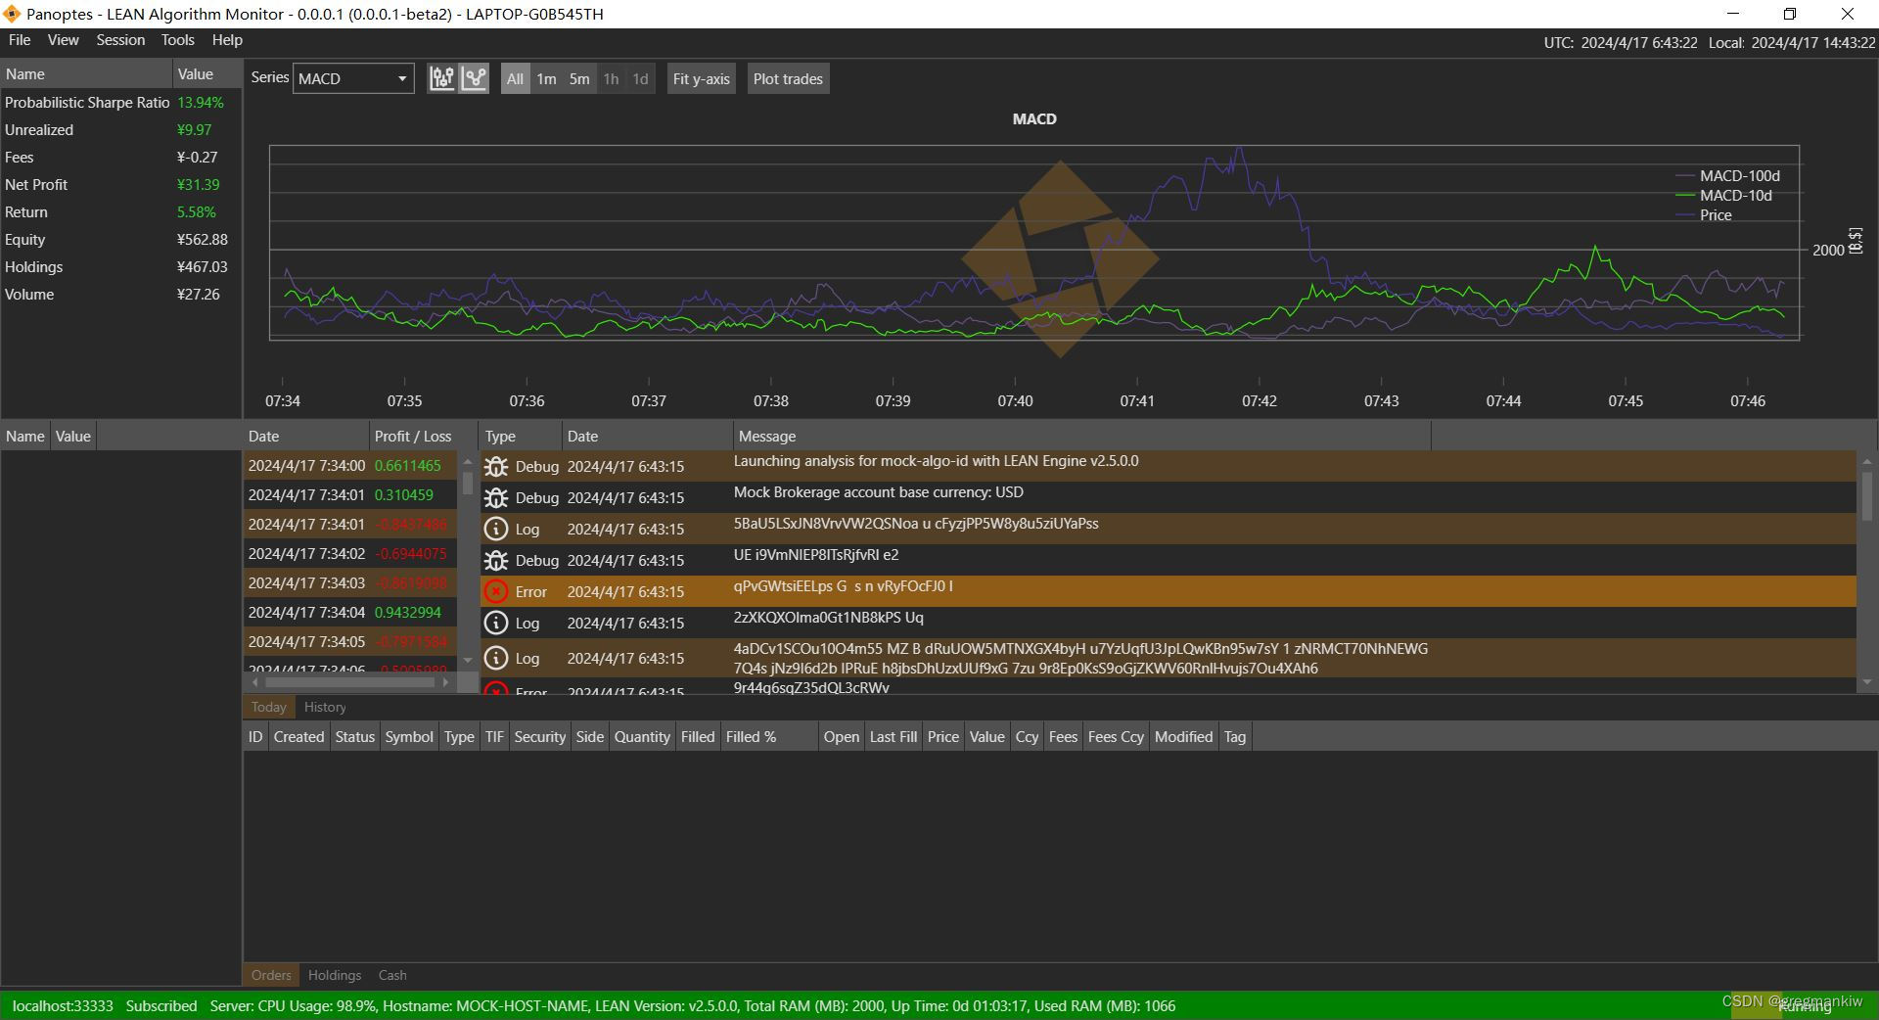Select the 0.9432994 profit value row
The width and height of the screenshot is (1879, 1020).
click(x=349, y=613)
